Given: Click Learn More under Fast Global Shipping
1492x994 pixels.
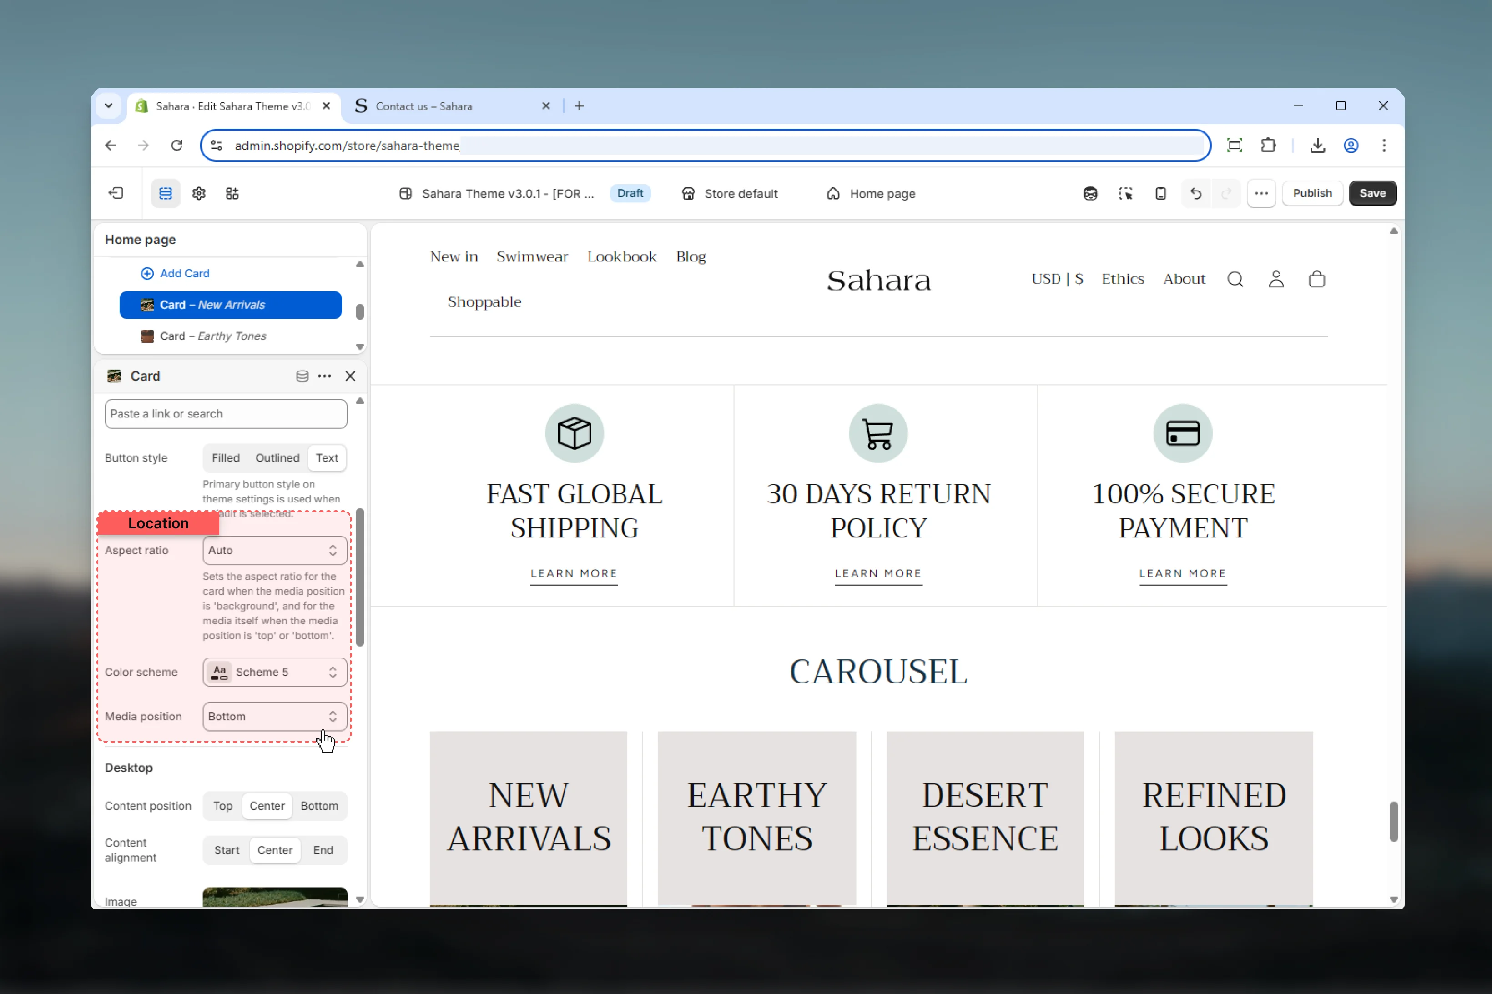Looking at the screenshot, I should pyautogui.click(x=574, y=574).
